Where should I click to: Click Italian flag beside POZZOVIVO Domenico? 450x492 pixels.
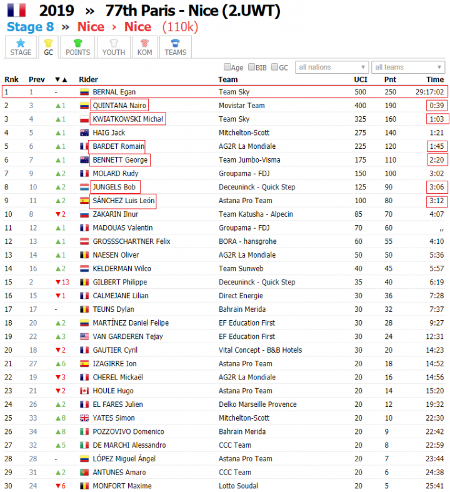click(84, 432)
